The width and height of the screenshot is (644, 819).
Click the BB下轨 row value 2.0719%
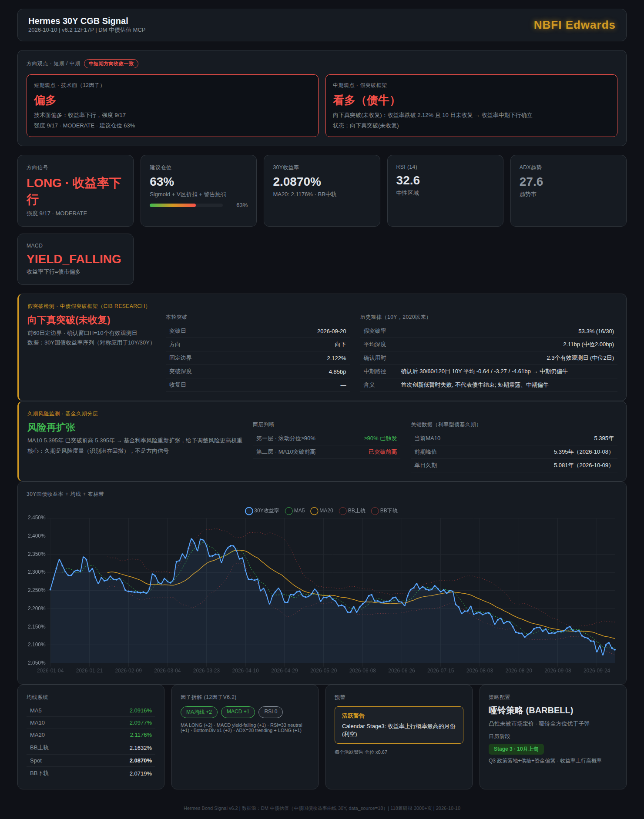tap(141, 774)
